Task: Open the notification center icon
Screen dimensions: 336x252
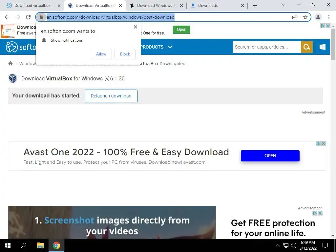Action: tap(325, 245)
